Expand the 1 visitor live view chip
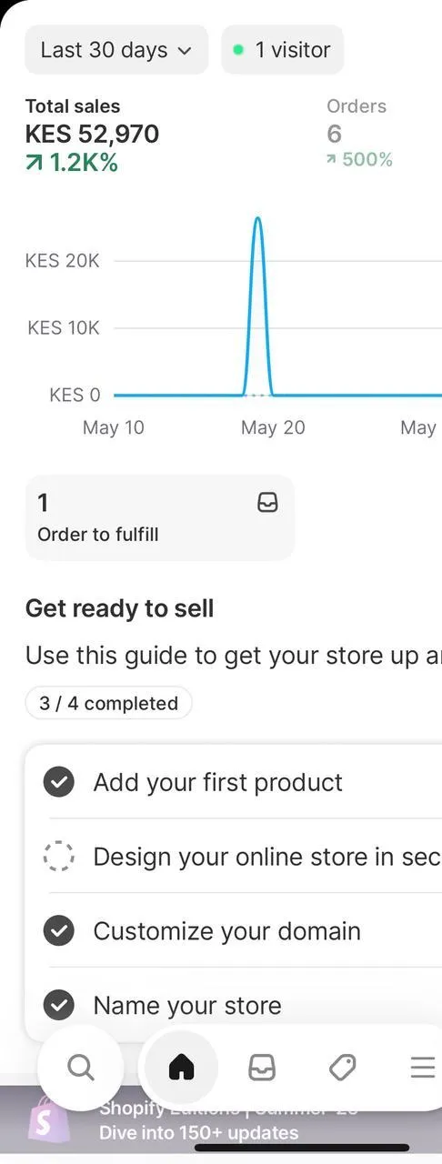This screenshot has height=1164, width=442. click(283, 50)
